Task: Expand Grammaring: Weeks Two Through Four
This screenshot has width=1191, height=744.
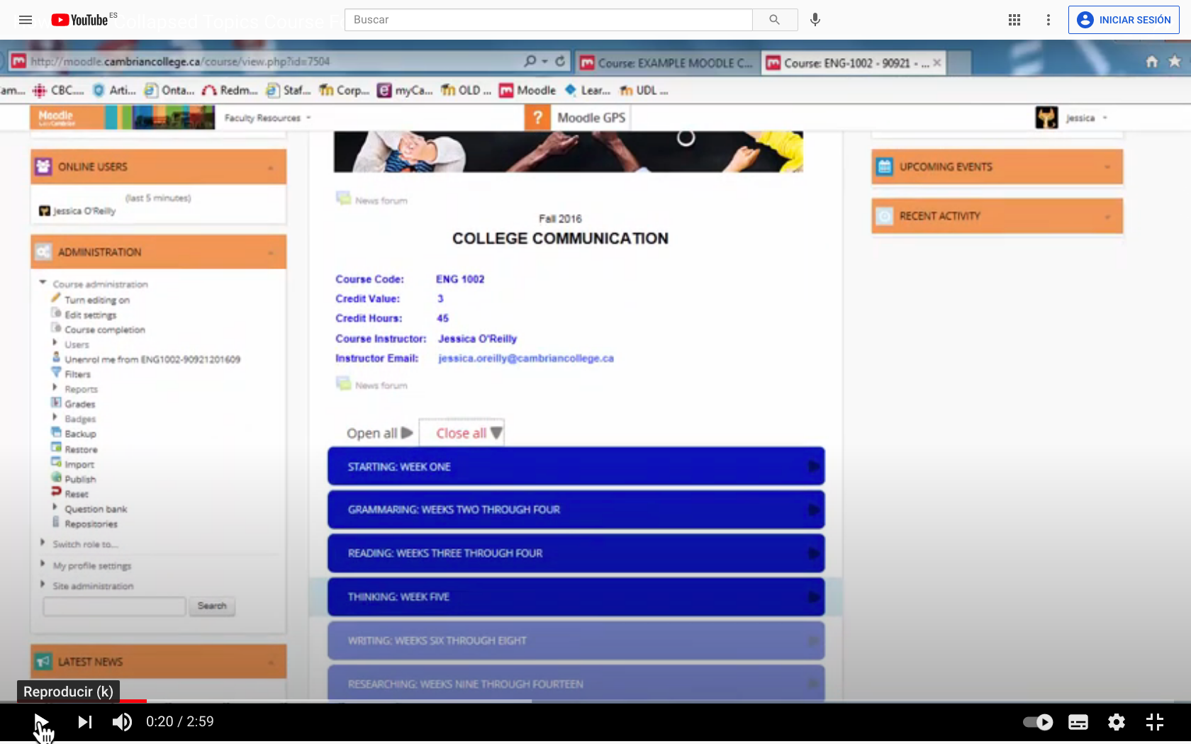Action: [x=576, y=510]
